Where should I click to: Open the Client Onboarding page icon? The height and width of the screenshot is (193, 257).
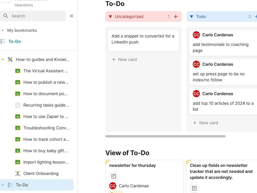18,173
